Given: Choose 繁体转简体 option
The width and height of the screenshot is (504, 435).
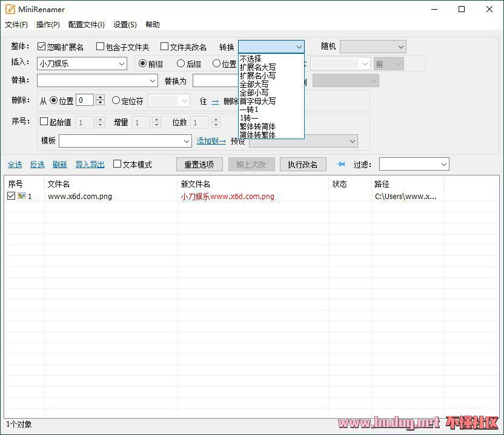Looking at the screenshot, I should click(x=271, y=126).
